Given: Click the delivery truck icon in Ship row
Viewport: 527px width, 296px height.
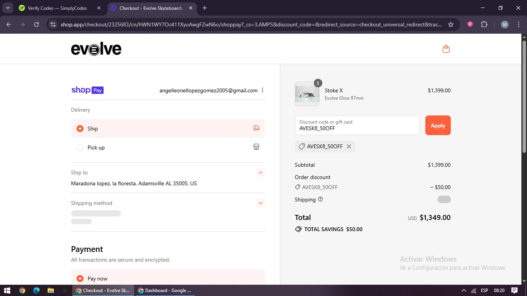Looking at the screenshot, I should coord(256,128).
